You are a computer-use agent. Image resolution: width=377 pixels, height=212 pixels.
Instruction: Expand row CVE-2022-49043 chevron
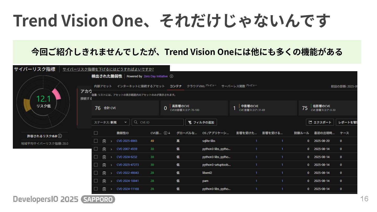(111, 173)
